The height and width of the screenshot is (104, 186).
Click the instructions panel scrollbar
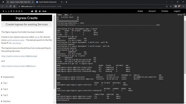point(54,52)
